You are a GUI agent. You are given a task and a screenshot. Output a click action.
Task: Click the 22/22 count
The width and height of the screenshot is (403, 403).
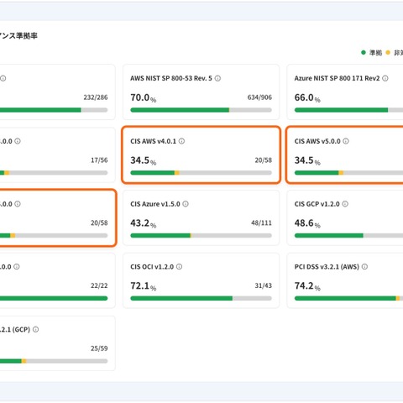[99, 285]
